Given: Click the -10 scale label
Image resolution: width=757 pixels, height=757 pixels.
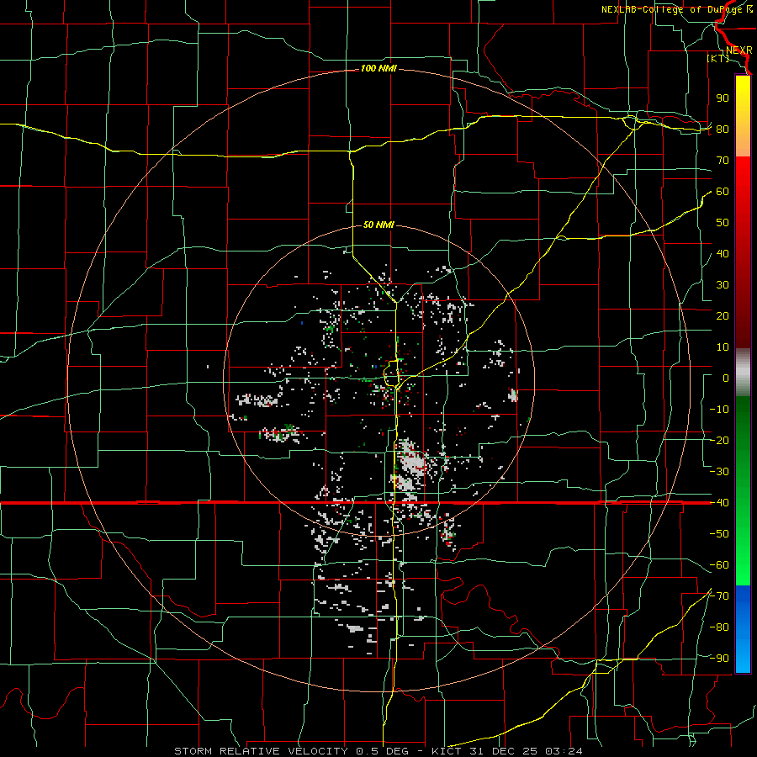Looking at the screenshot, I should 719,410.
